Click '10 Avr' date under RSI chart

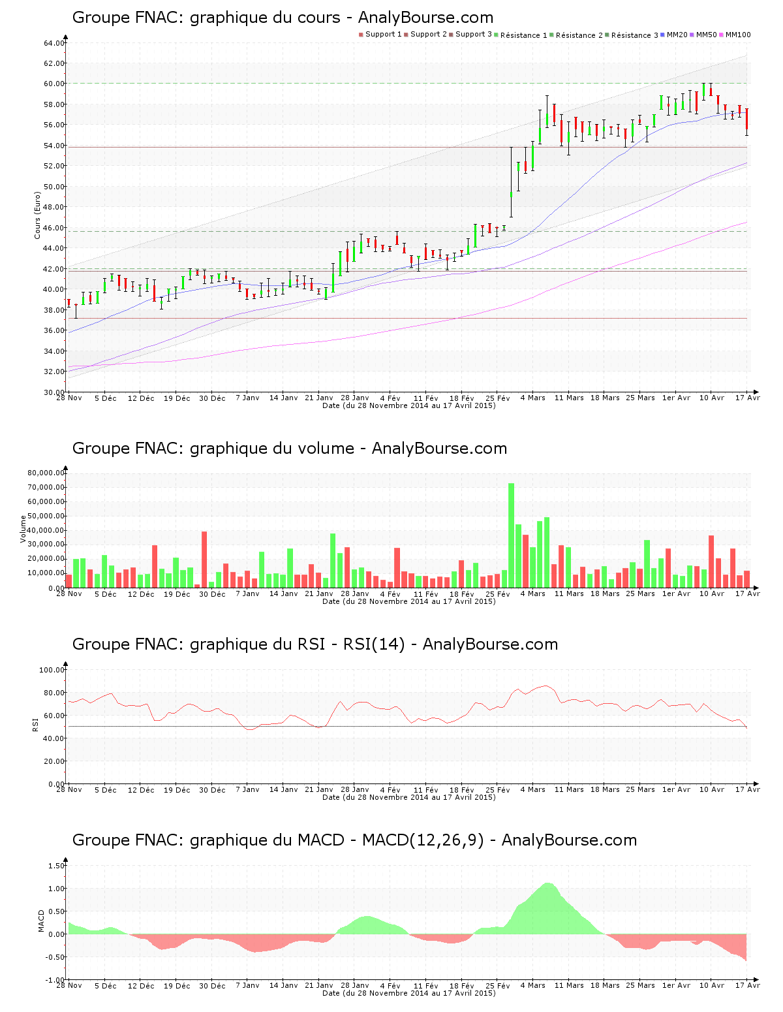coord(712,790)
